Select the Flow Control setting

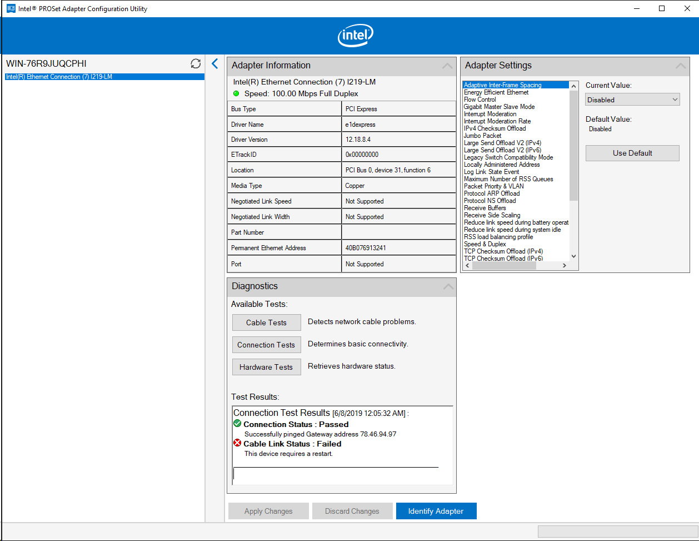[516, 100]
